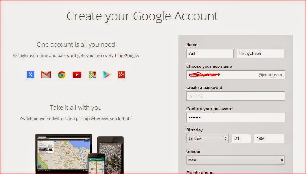Click the tablet with satellite view image
306x174 pixels.
tap(111, 155)
